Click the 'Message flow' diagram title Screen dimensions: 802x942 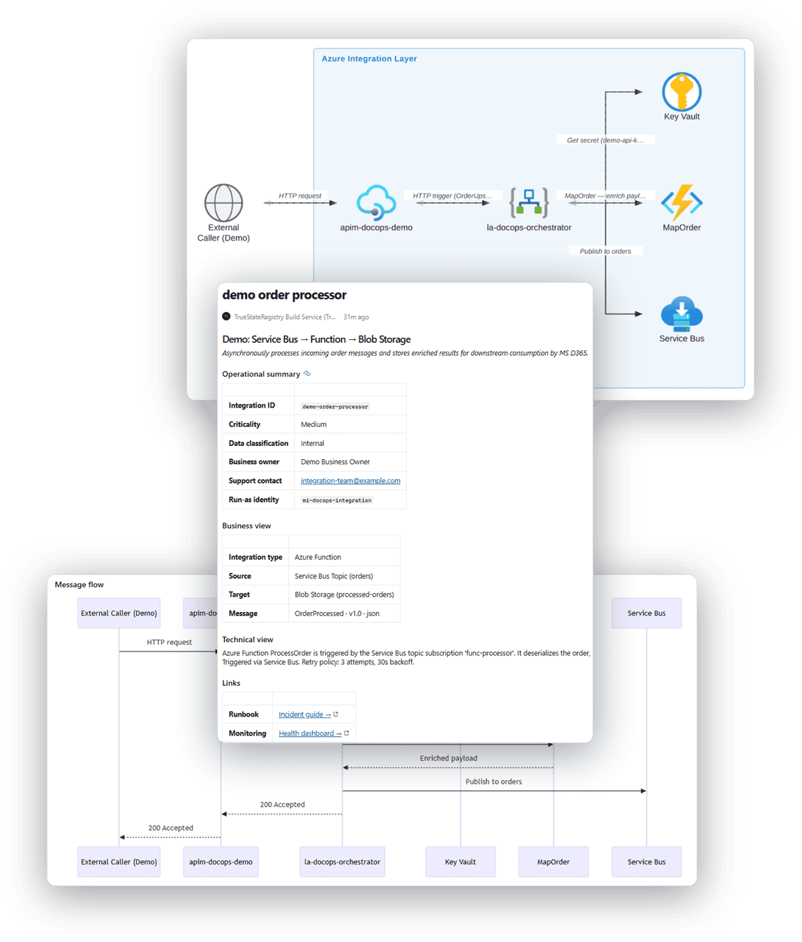[x=79, y=585]
